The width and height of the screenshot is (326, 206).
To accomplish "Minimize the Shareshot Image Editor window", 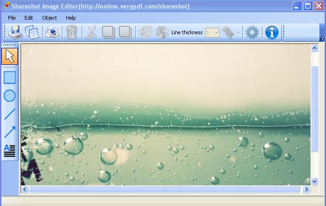I will click(297, 6).
